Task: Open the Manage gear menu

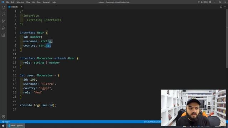Action: tap(3, 117)
